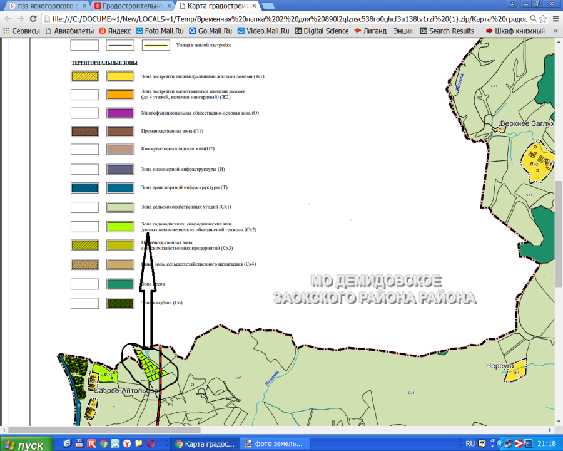Click the scroll-down arrow of vertical scrollbar
Viewport: 563px width, 451px height.
coord(559,422)
